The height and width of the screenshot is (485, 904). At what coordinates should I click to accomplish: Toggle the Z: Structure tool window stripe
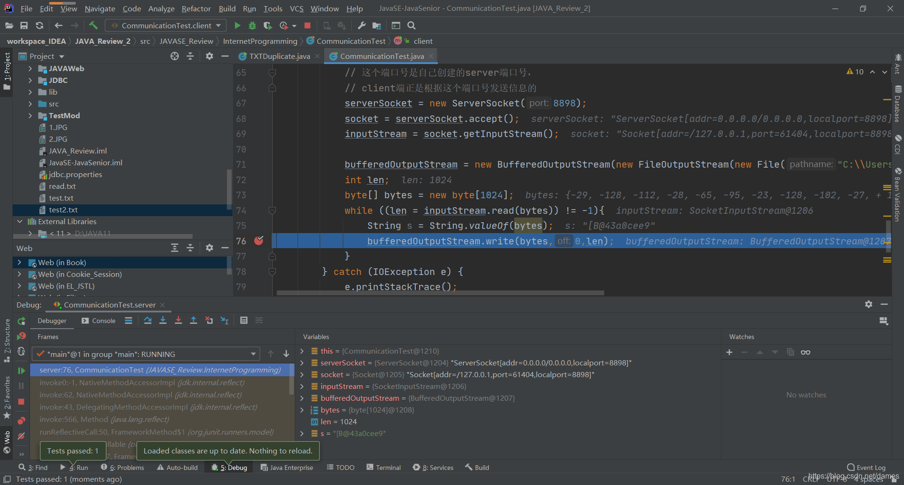(x=7, y=340)
